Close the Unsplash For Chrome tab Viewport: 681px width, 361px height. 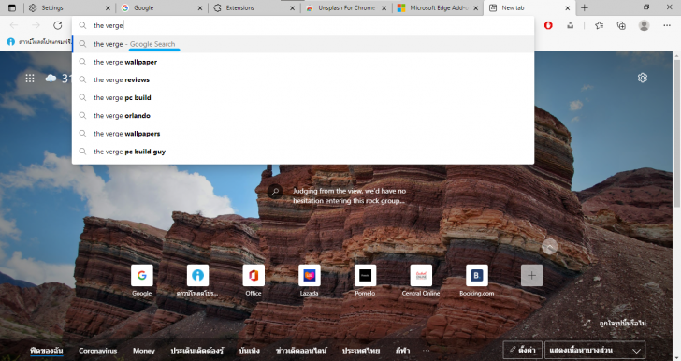click(384, 7)
